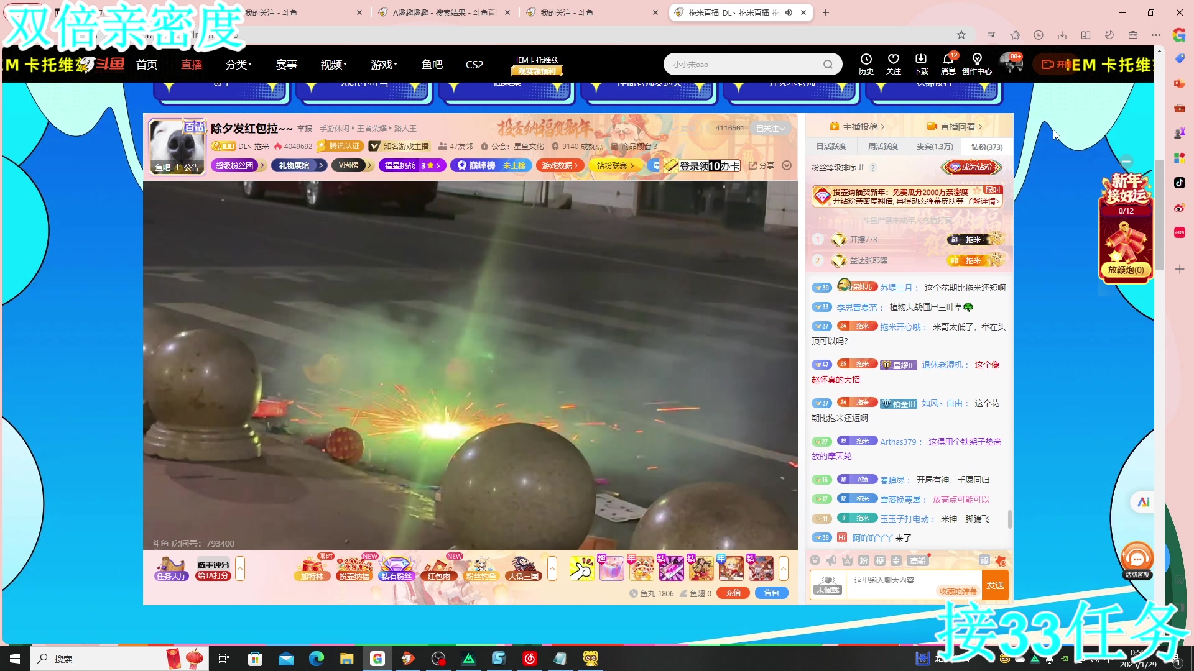Viewport: 1194px width, 671px height.
Task: Click the 令 command icon in chat
Action: pyautogui.click(x=896, y=560)
